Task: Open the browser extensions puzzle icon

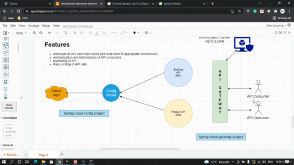Action: pos(276,11)
